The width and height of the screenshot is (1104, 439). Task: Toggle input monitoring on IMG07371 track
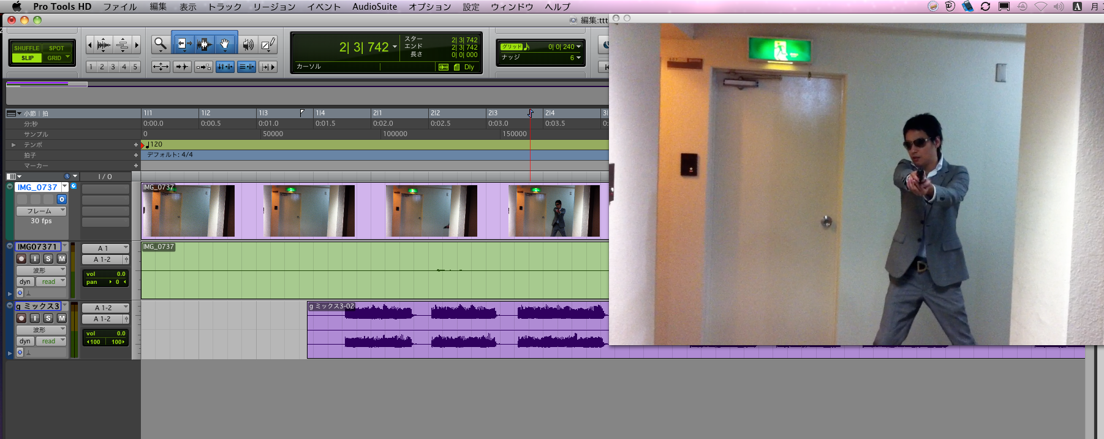(35, 259)
